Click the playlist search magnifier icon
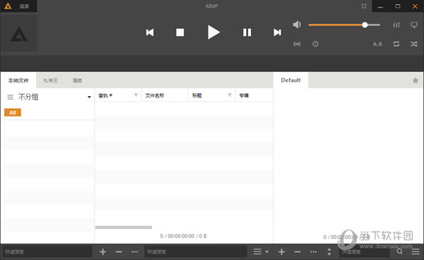 click(x=399, y=252)
